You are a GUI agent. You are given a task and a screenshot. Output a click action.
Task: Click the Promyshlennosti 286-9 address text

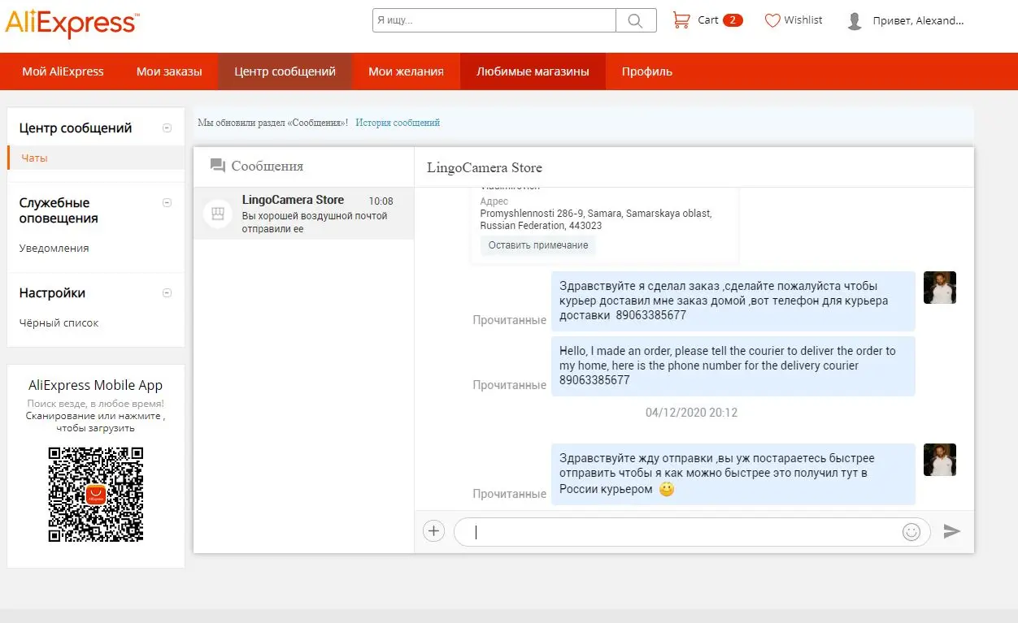point(596,219)
